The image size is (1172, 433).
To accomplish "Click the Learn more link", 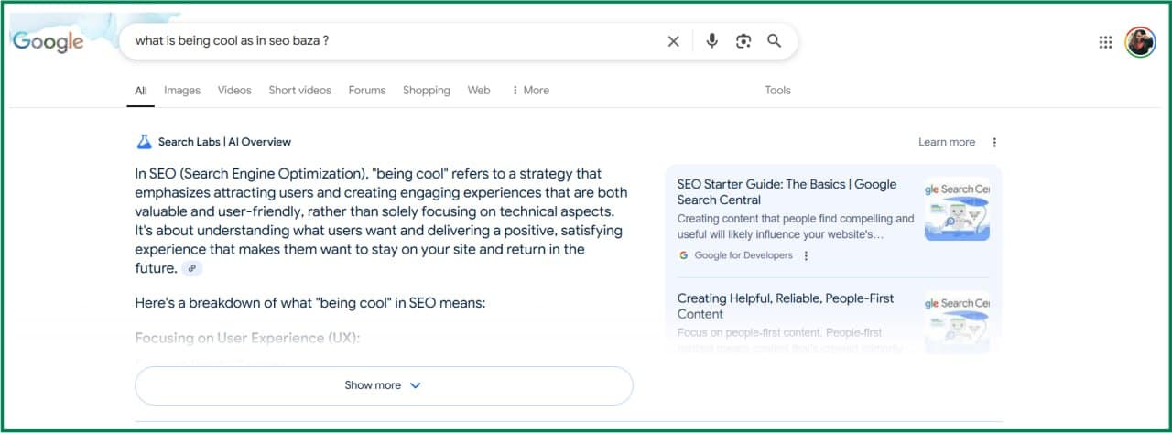I will (x=947, y=142).
